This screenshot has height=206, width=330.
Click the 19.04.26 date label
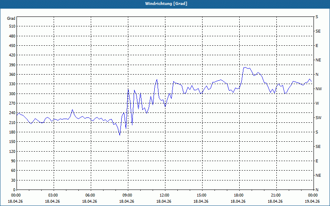coord(312,201)
